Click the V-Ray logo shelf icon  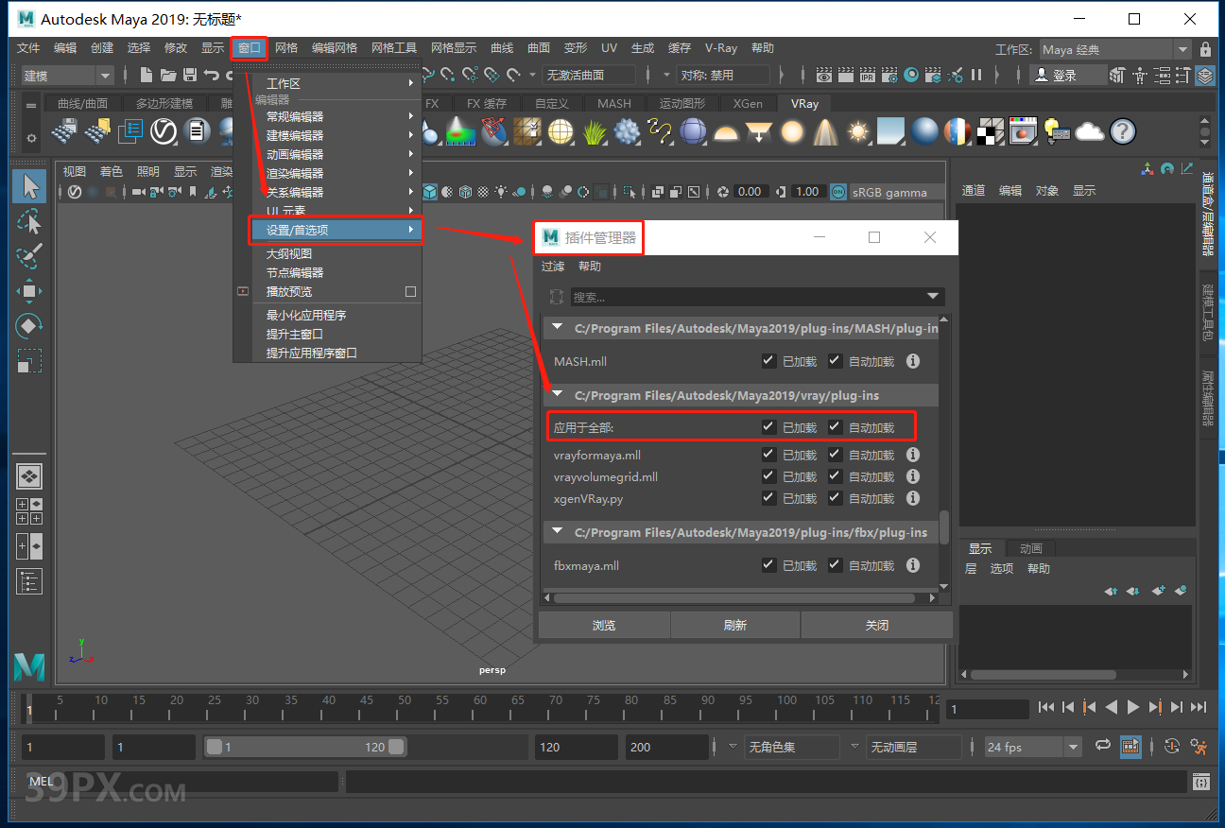click(164, 131)
